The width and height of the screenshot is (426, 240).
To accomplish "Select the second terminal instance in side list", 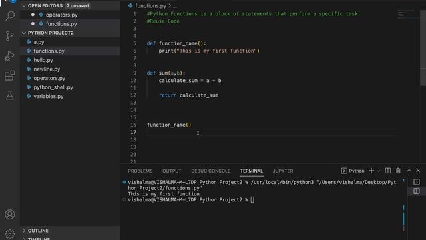I will (417, 191).
